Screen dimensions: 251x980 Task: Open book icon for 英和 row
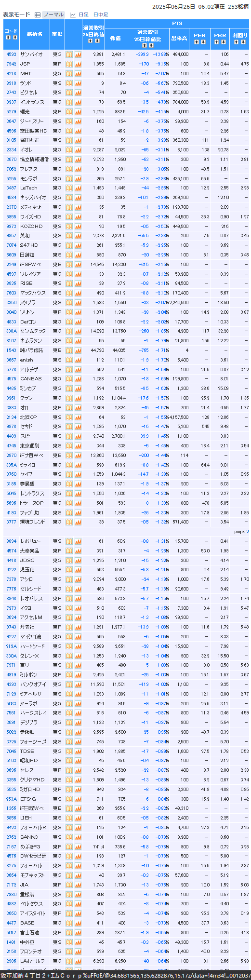point(69,235)
